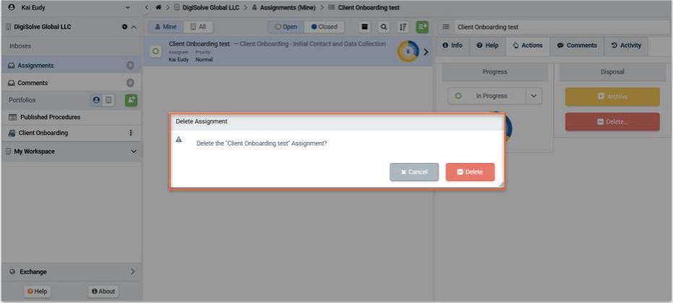Click the Client Onboarding test title field
Image resolution: width=673 pixels, height=303 pixels.
click(x=561, y=27)
